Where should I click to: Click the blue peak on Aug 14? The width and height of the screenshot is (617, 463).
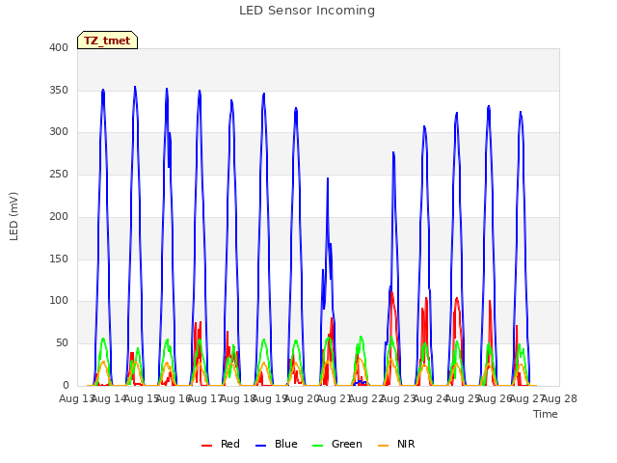(x=103, y=90)
